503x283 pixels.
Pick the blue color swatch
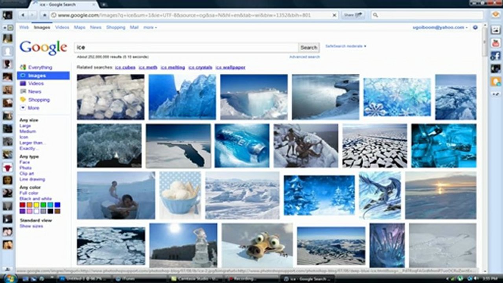[x=57, y=205]
